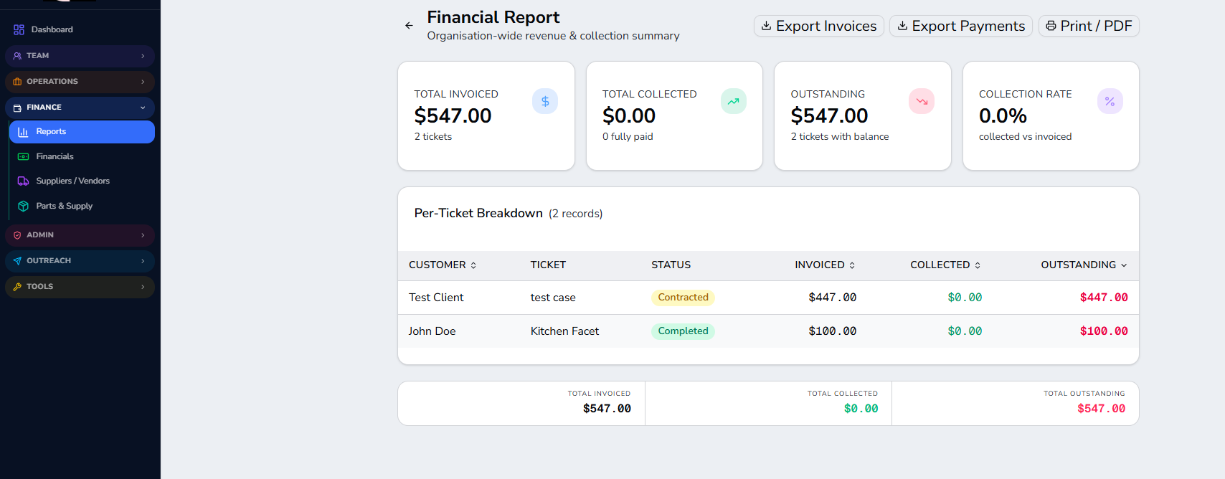Click the footer Total Collected $0.00
The image size is (1225, 479).
click(861, 409)
